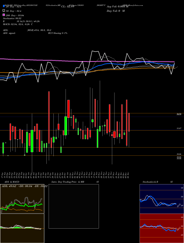Click the white 50 Day legend swatch
Screen dimensions: 184x243
pos(4,11)
